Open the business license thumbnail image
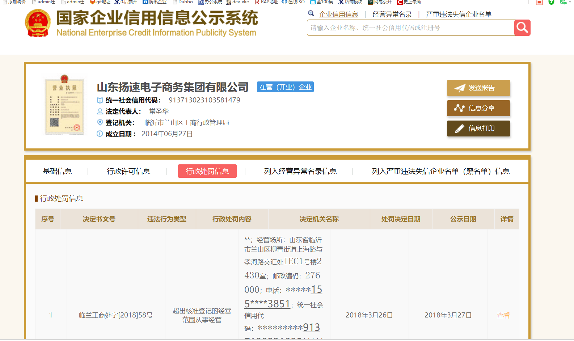Screen dimensions: 574x341 pyautogui.click(x=64, y=105)
